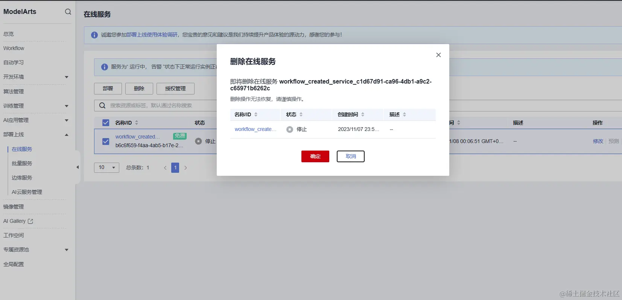Image resolution: width=622 pixels, height=300 pixels.
Task: Click the info icon in the service status notice
Action: pos(105,67)
